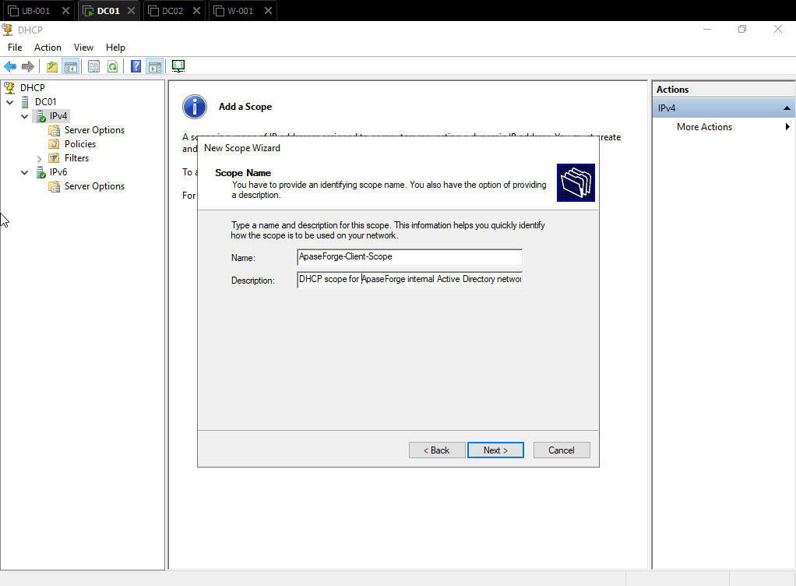Screen dimensions: 796x586
Task: Cancel the New Scope Wizard
Action: point(562,450)
